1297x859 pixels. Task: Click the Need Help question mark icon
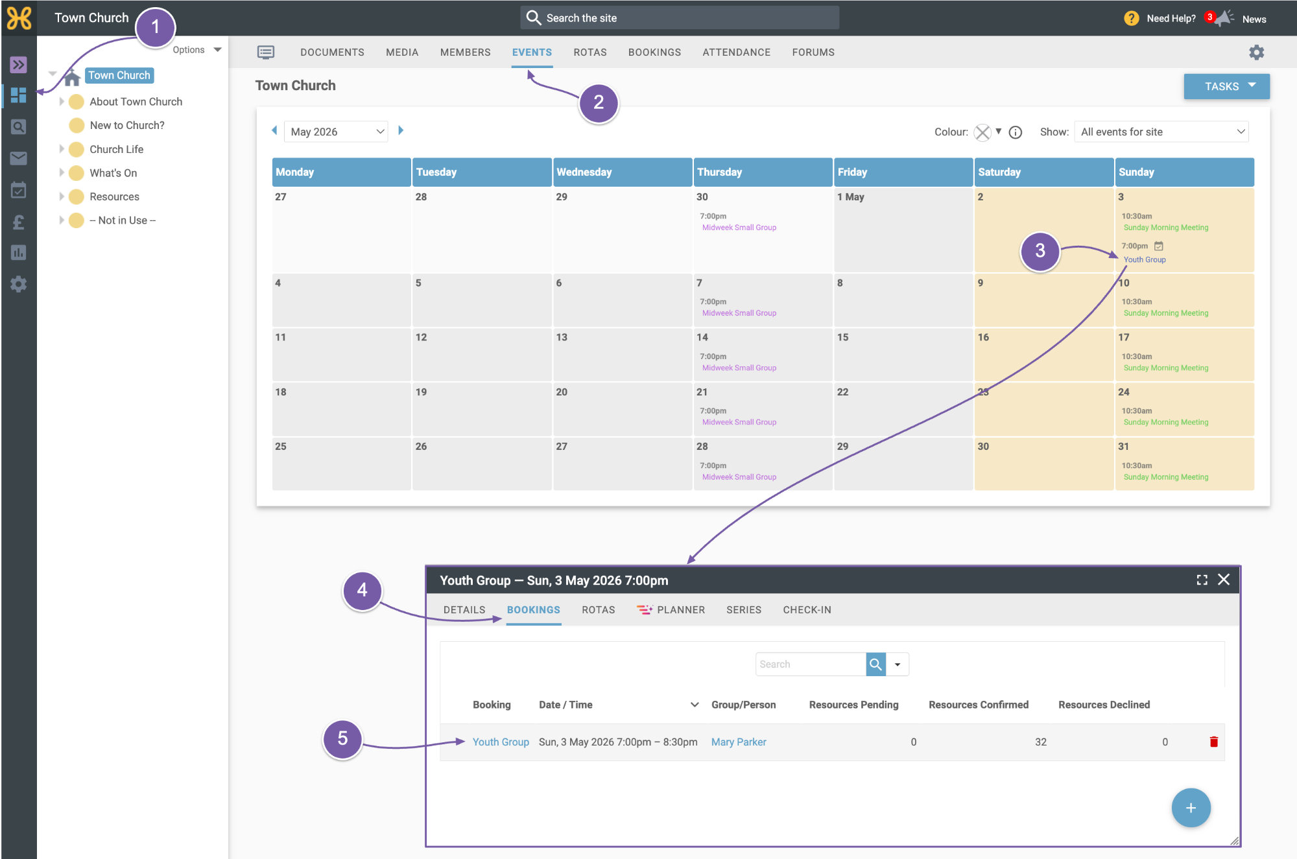point(1131,18)
